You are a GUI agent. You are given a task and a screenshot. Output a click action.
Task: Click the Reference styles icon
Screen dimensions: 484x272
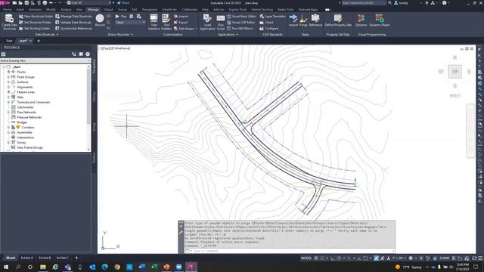315,20
